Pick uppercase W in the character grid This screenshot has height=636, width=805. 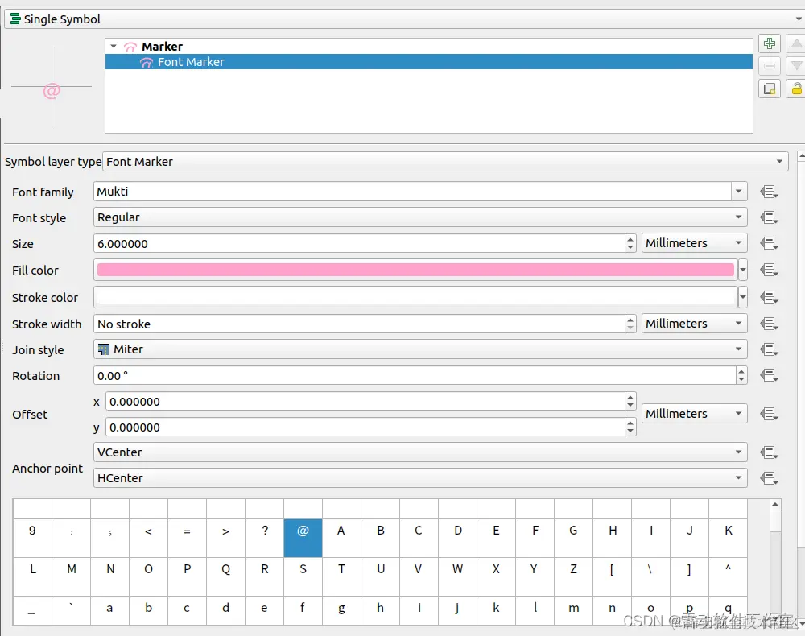[457, 576]
